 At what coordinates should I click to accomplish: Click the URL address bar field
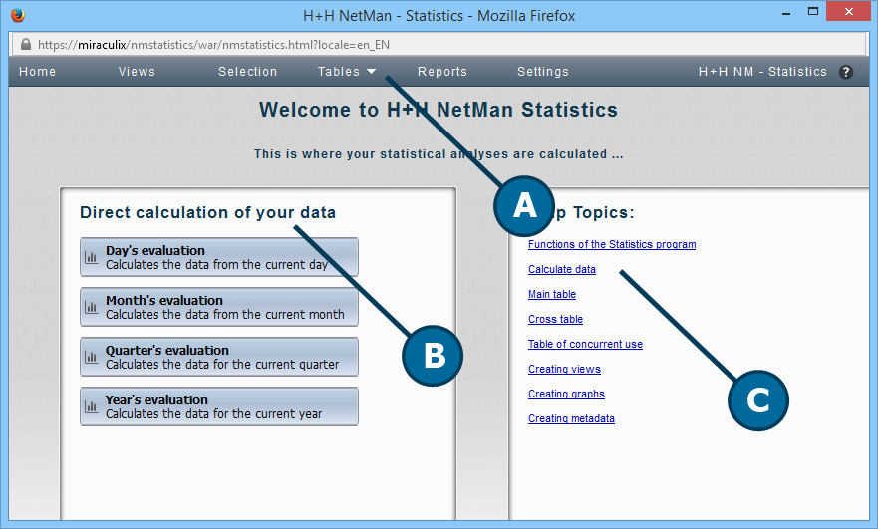coord(439,44)
